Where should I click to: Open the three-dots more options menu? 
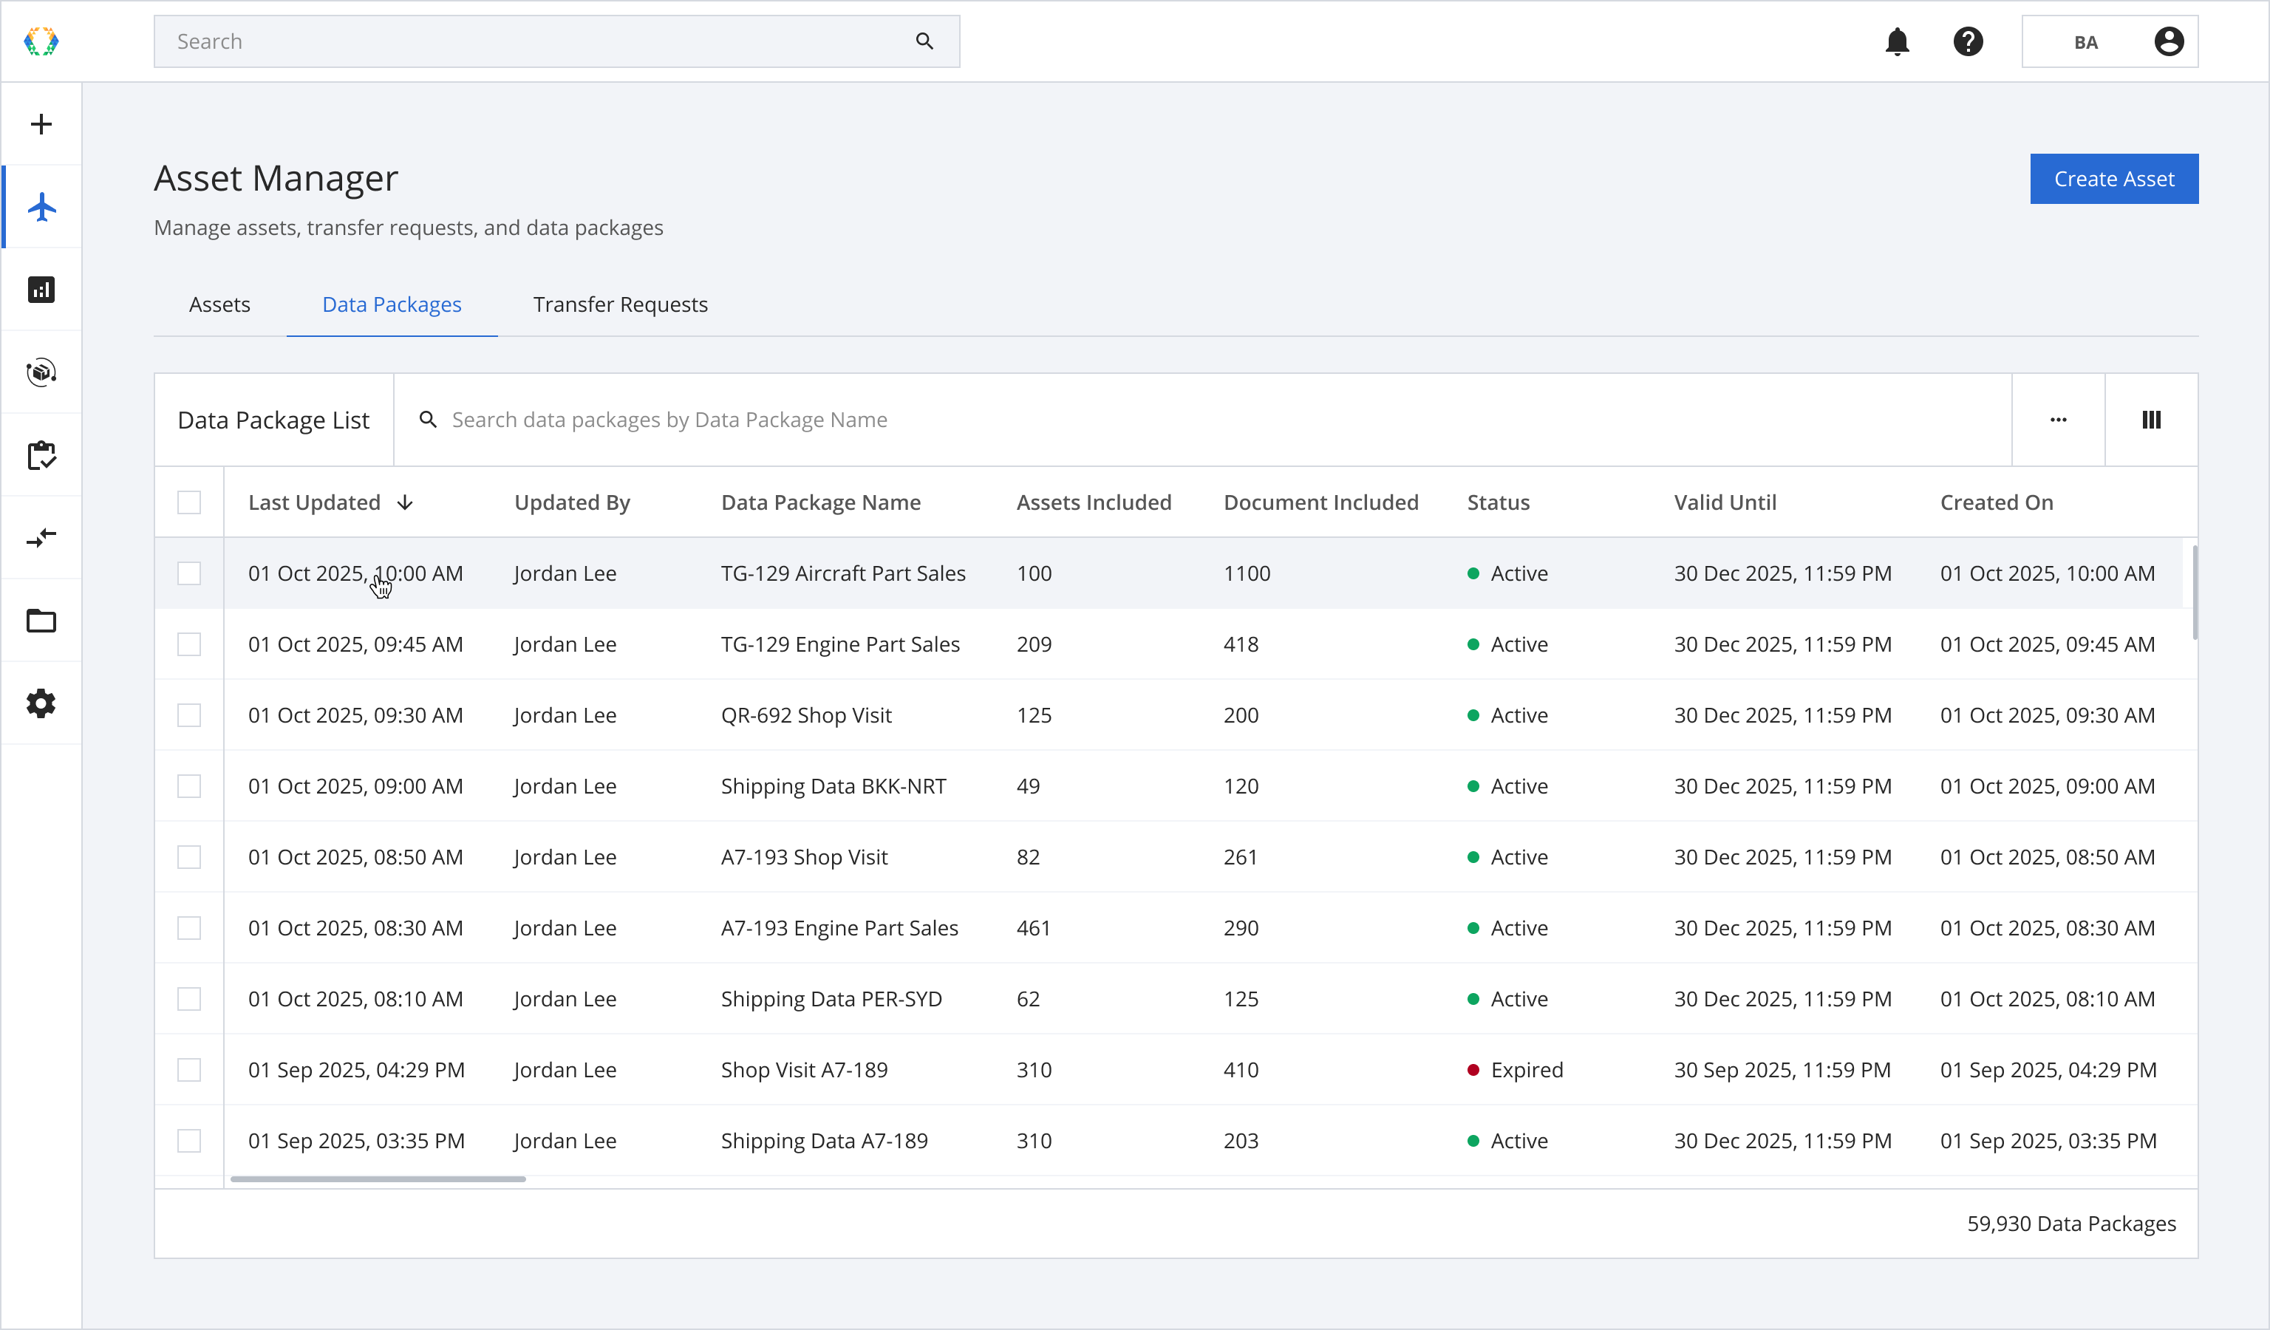[x=2059, y=420]
